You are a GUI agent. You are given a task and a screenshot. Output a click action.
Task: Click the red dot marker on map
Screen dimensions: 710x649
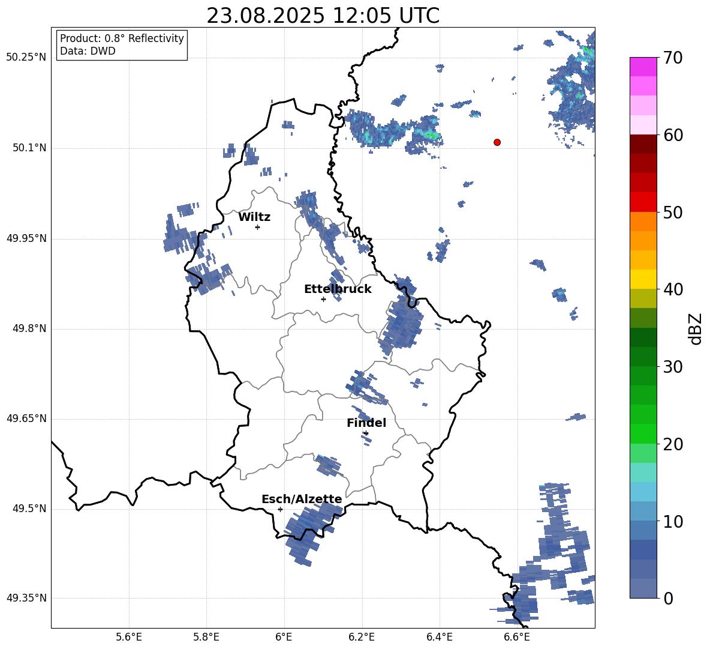click(x=497, y=142)
